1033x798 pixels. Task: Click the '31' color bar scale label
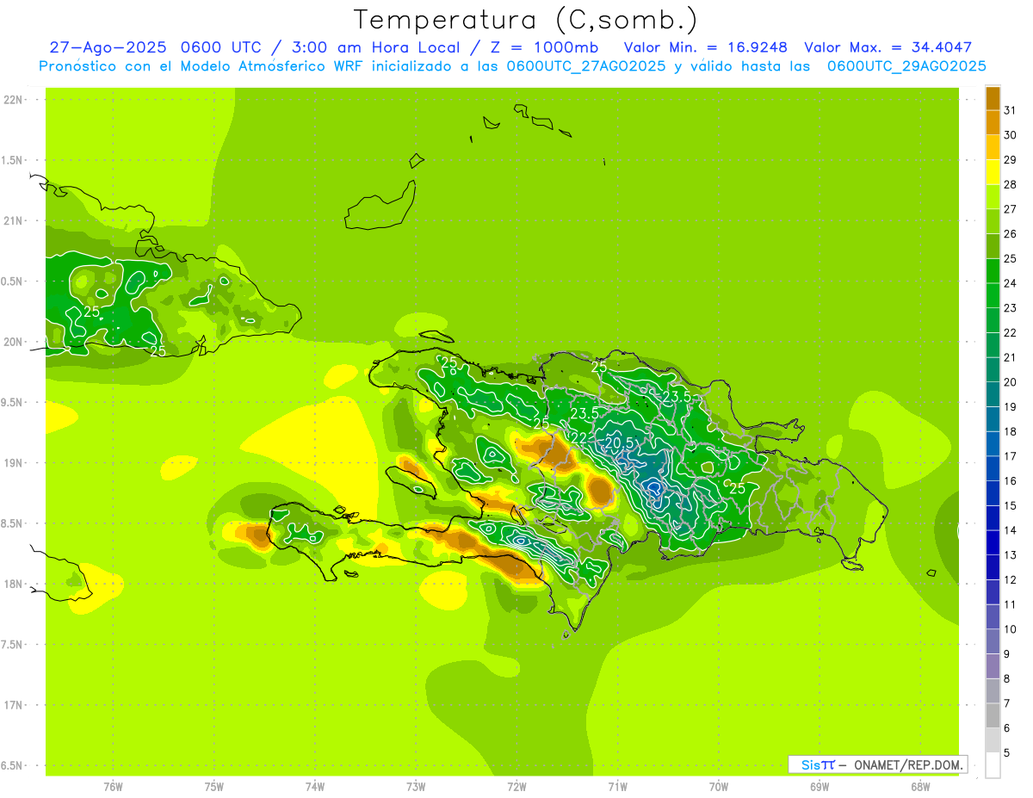(x=1011, y=110)
